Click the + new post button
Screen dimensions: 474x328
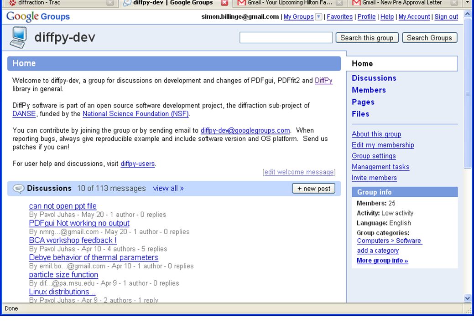coord(314,189)
